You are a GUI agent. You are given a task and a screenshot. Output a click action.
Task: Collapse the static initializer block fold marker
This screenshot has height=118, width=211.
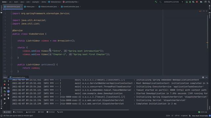click(12, 48)
